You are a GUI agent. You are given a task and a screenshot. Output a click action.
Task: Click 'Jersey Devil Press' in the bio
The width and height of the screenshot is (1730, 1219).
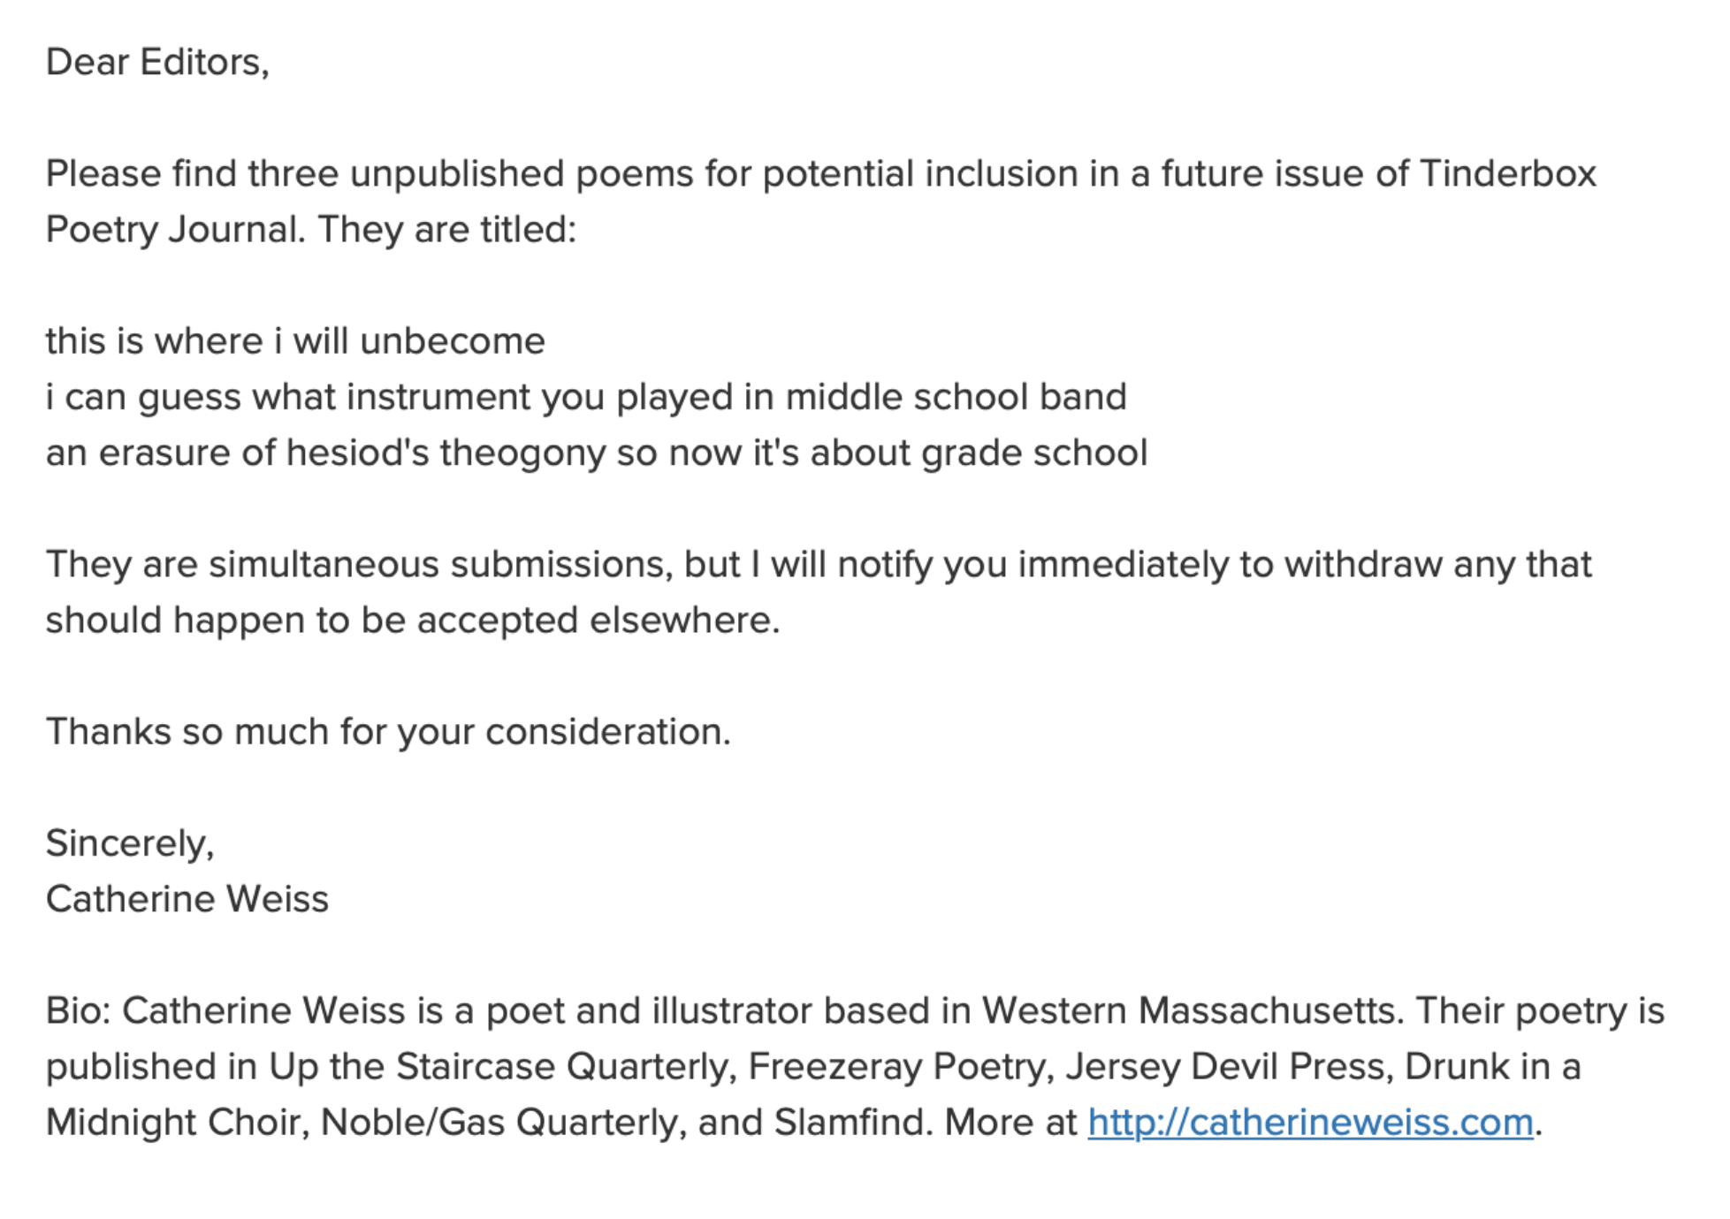click(x=1229, y=1067)
